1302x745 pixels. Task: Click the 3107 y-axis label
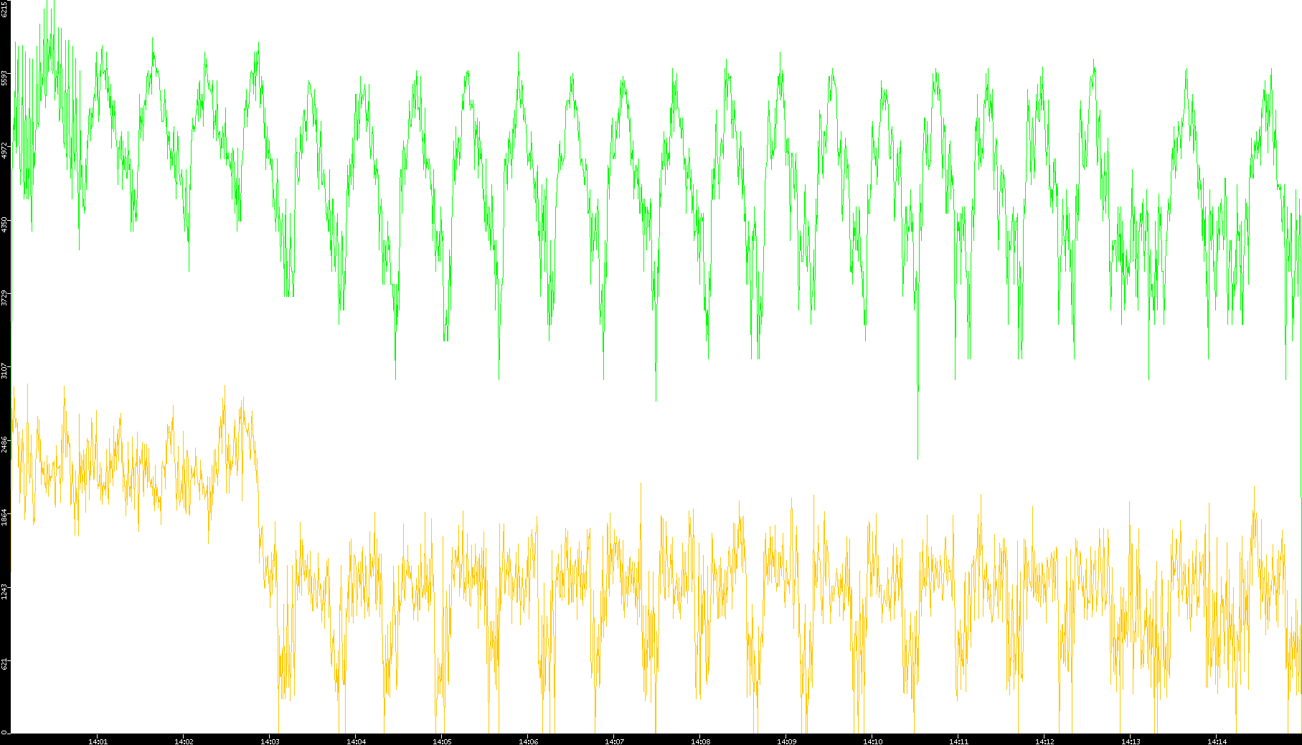5,371
